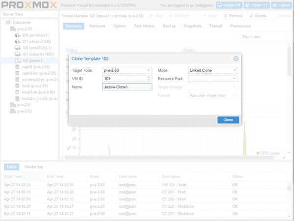Click the CT 200 - Shutdown task row
The height and width of the screenshot is (221, 294).
tap(144, 206)
